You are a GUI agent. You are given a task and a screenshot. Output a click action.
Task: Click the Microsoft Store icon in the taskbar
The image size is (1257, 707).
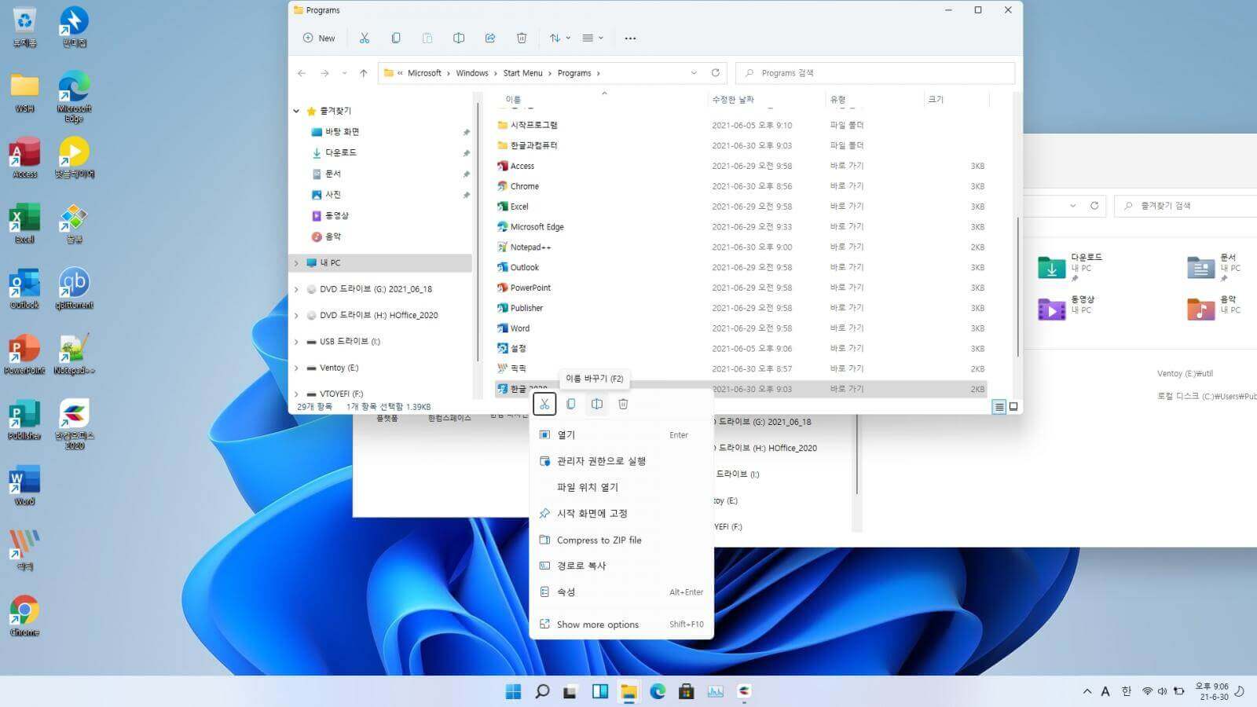coord(687,691)
